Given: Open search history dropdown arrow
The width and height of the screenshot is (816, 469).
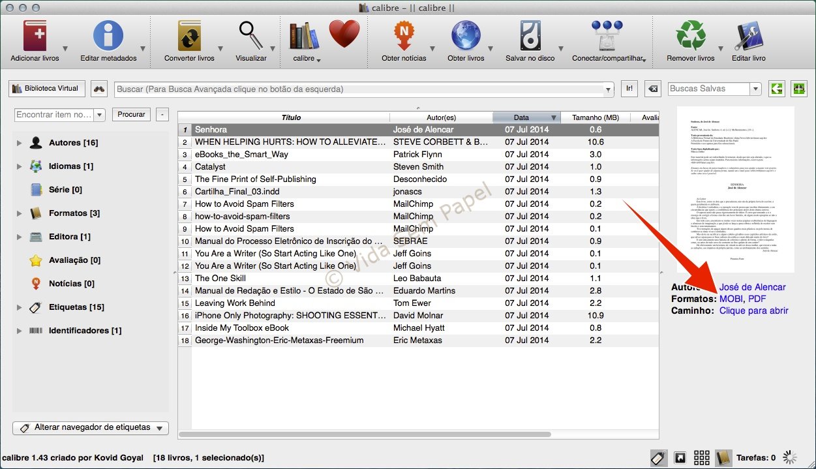Looking at the screenshot, I should coord(609,89).
